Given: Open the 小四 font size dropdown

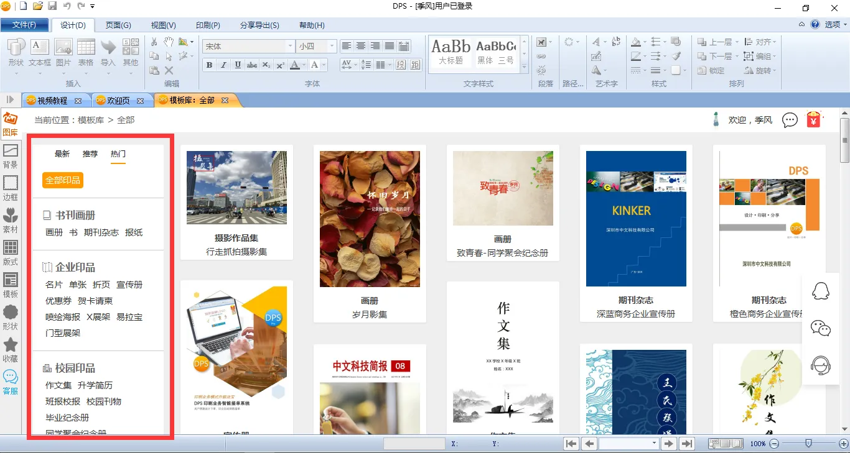Looking at the screenshot, I should pos(332,47).
